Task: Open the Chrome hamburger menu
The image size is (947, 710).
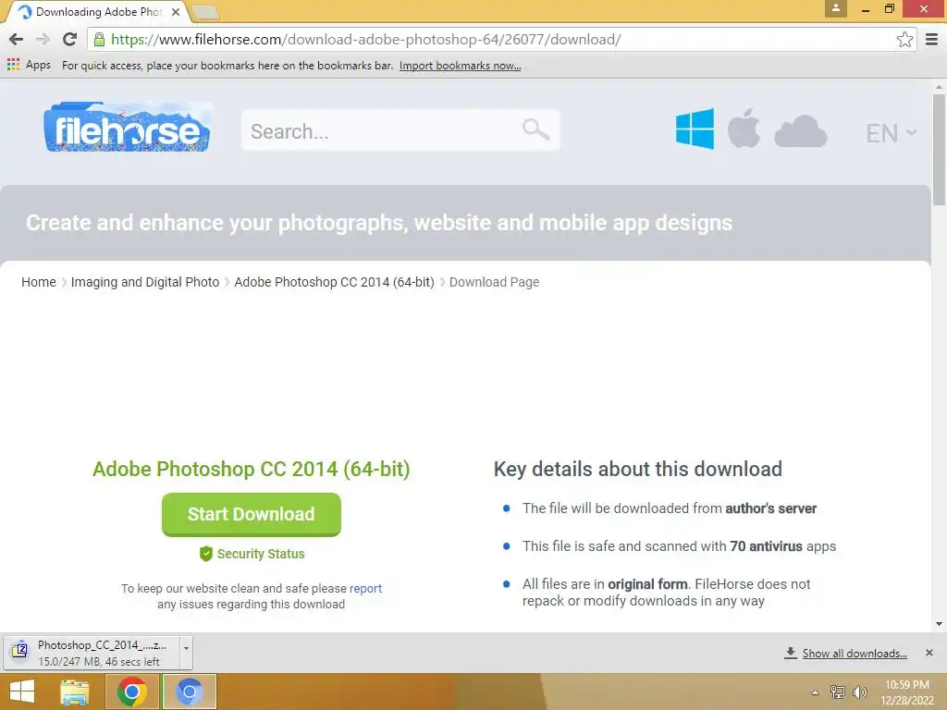Action: click(x=932, y=40)
